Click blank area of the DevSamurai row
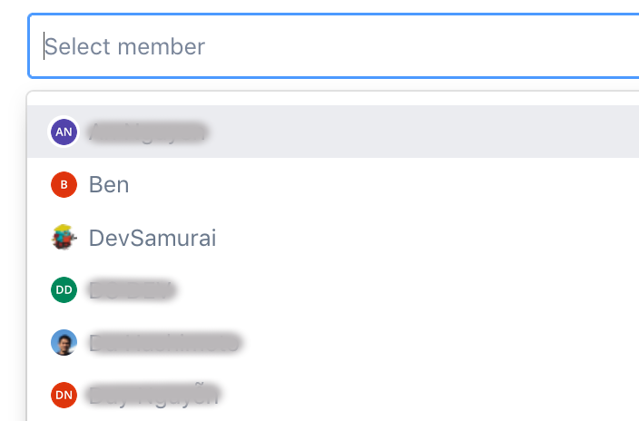The width and height of the screenshot is (639, 421). tap(436, 238)
